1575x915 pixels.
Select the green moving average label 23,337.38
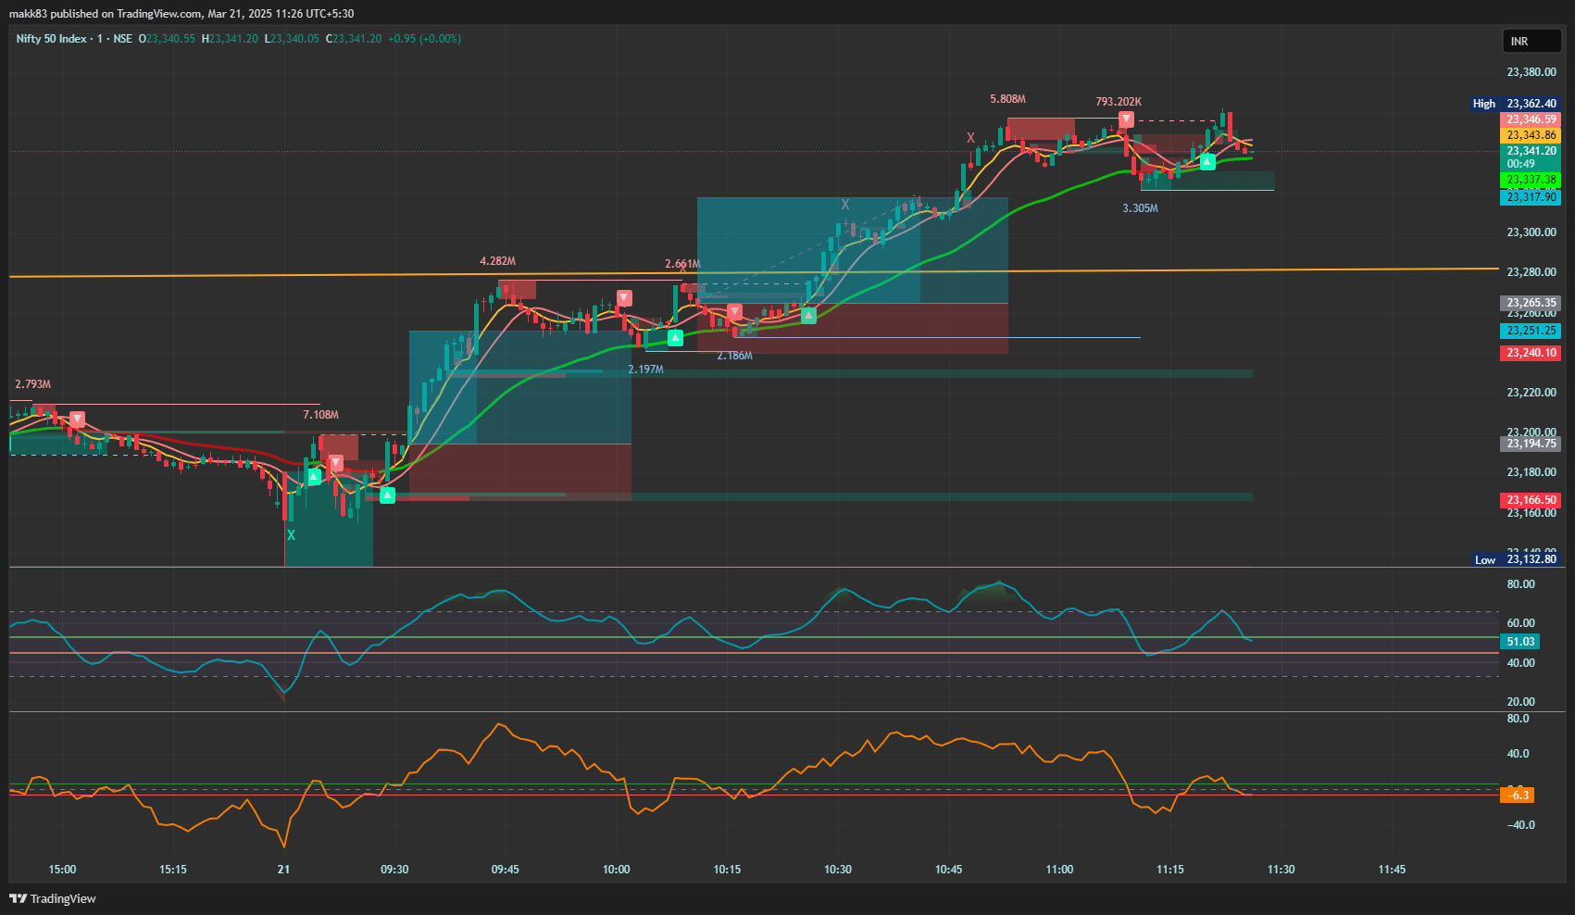[1531, 180]
